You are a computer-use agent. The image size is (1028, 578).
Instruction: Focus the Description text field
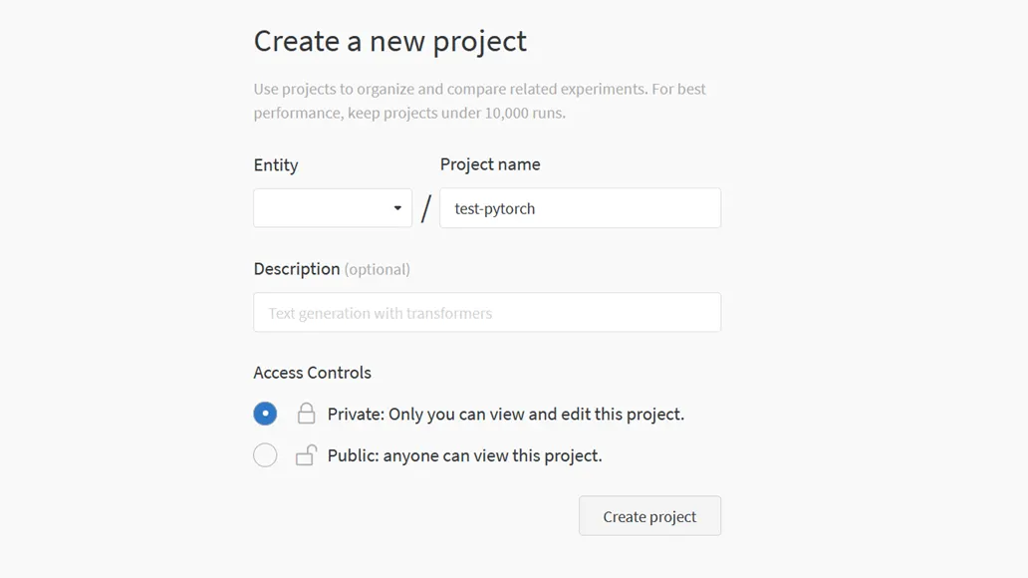click(x=486, y=313)
